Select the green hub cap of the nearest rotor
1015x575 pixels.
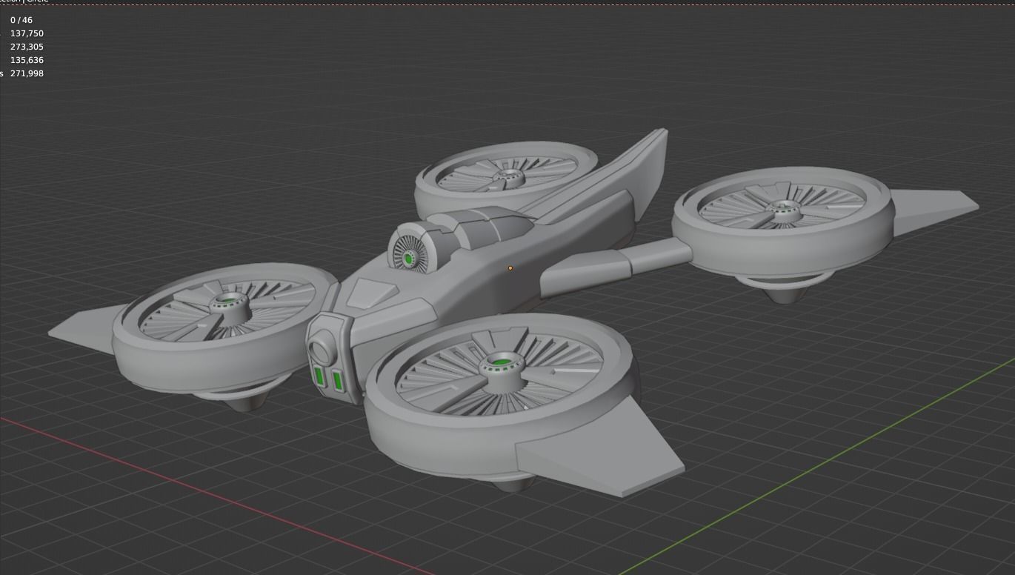point(502,362)
